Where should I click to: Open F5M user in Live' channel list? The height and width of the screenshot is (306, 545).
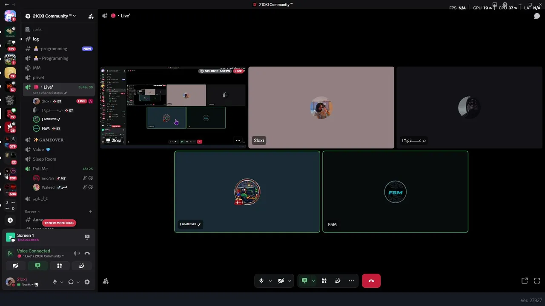tap(63, 128)
